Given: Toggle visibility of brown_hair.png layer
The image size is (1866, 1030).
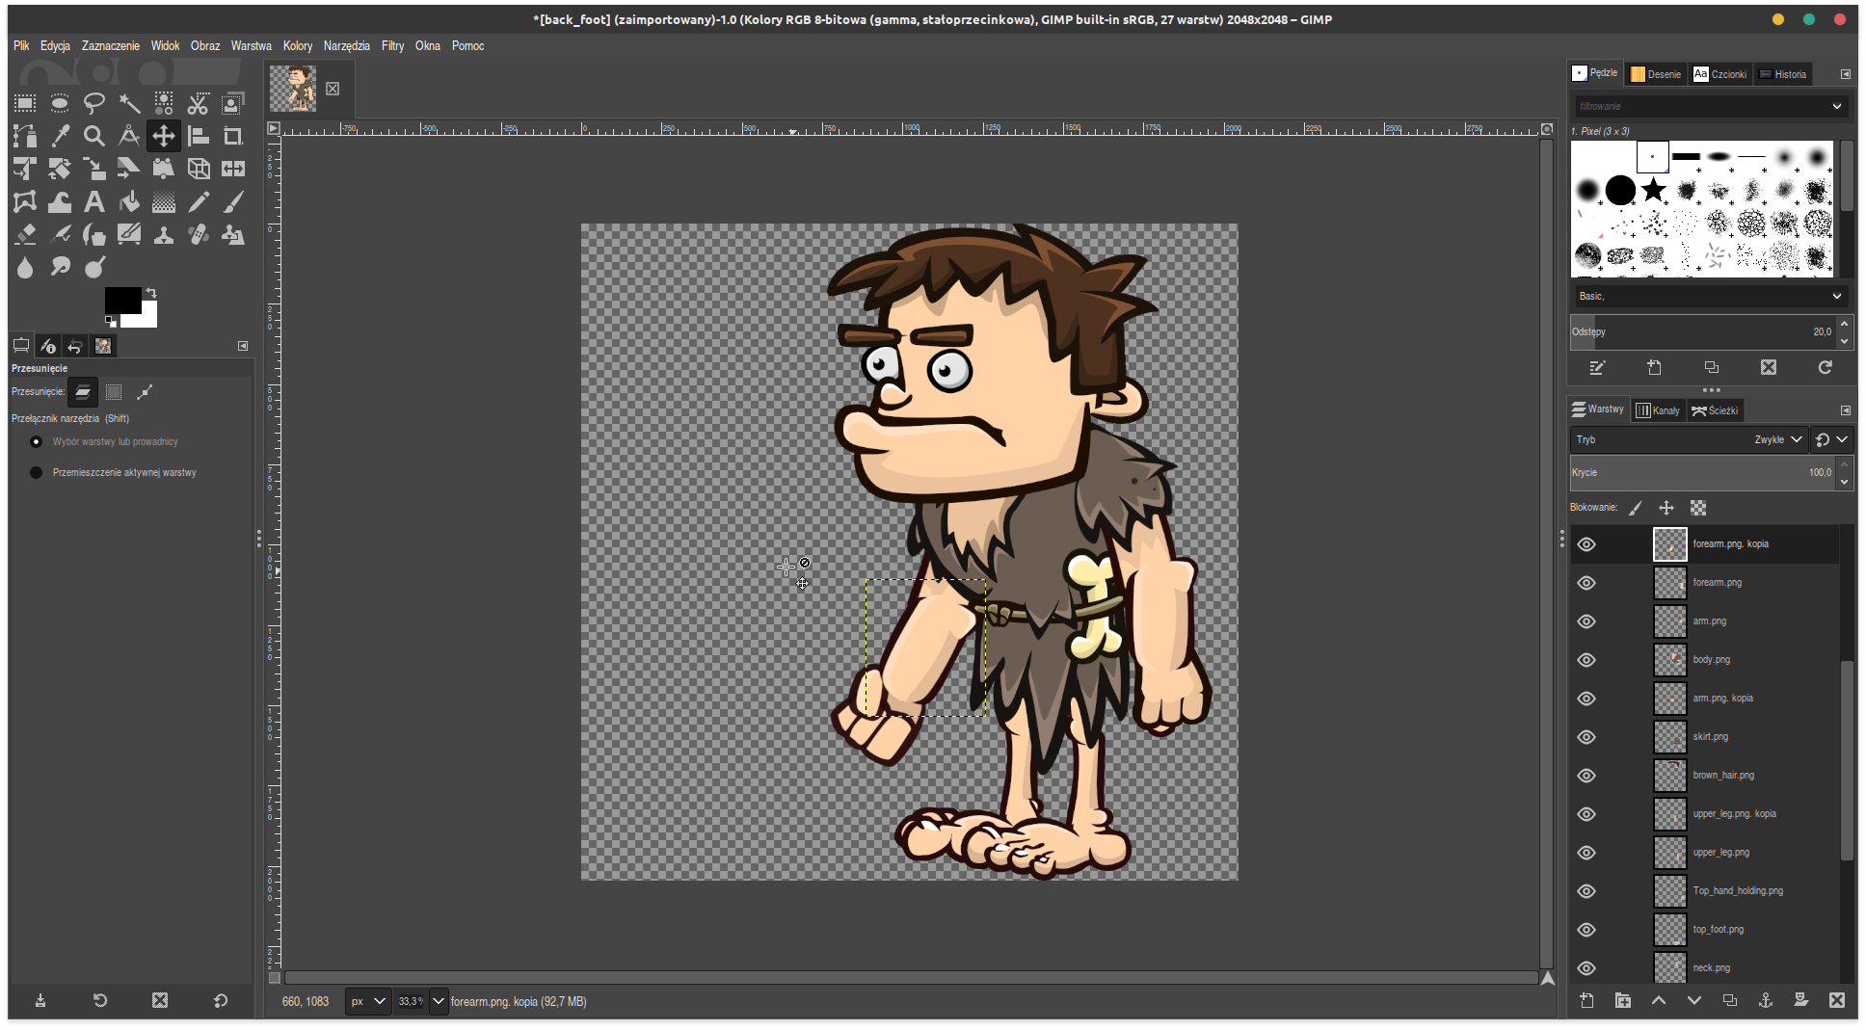Looking at the screenshot, I should coord(1586,775).
